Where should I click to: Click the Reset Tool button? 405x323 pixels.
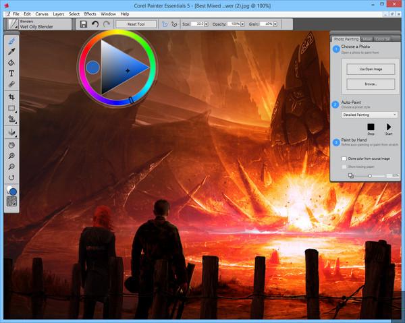click(136, 24)
